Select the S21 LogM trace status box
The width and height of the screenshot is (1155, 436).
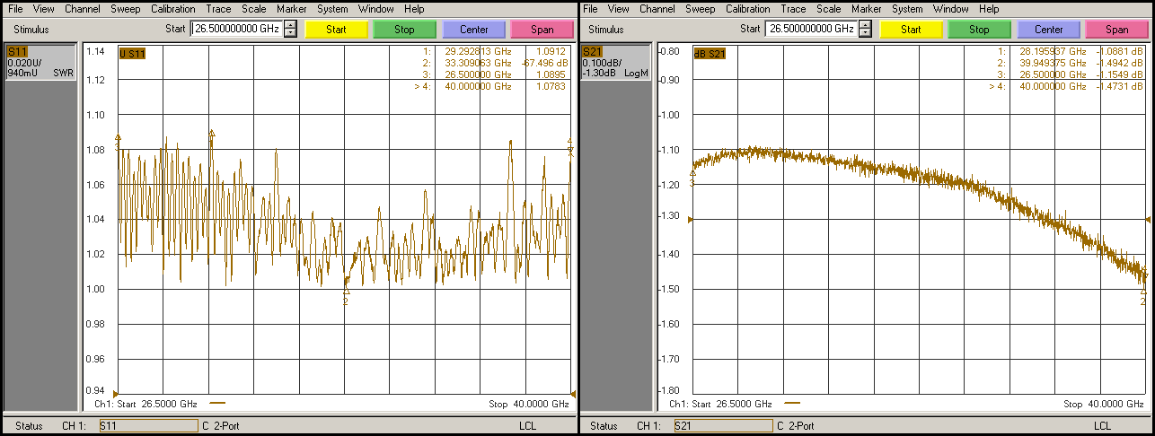(x=615, y=62)
